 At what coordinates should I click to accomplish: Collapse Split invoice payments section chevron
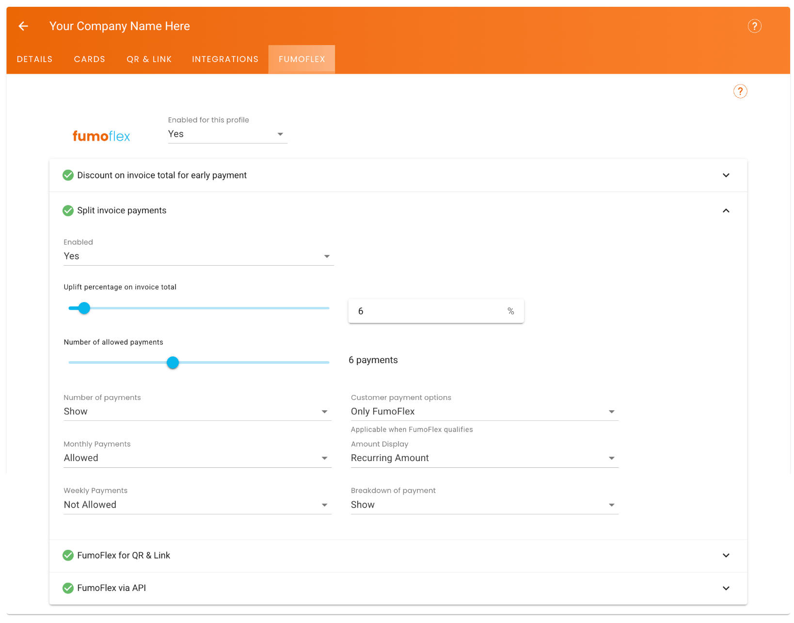point(726,210)
